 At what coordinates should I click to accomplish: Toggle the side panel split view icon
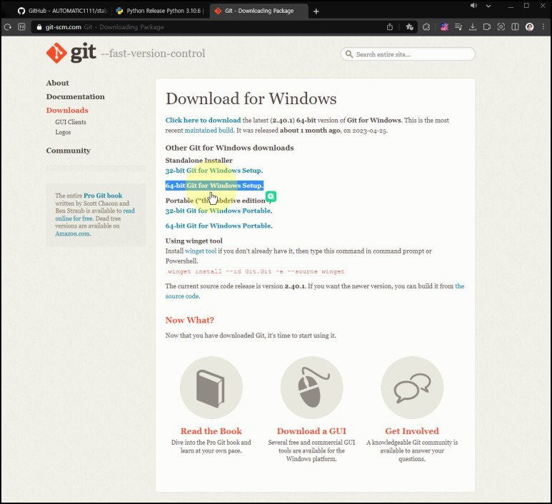point(515,27)
